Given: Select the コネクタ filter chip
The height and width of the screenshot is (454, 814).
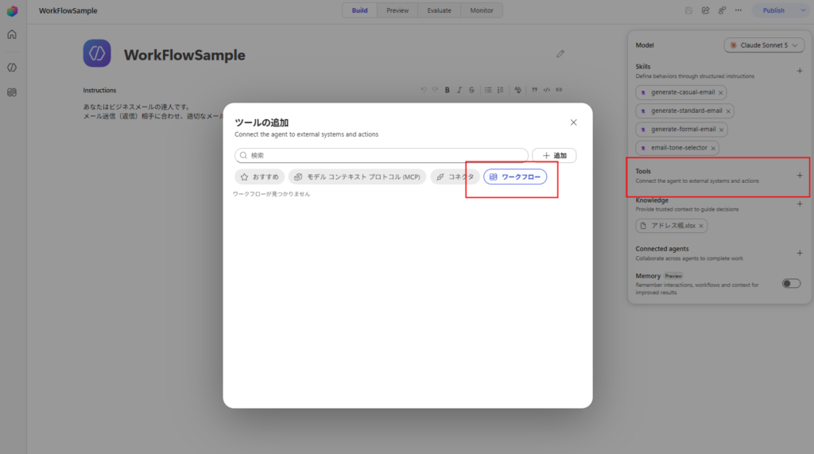Looking at the screenshot, I should pos(455,177).
